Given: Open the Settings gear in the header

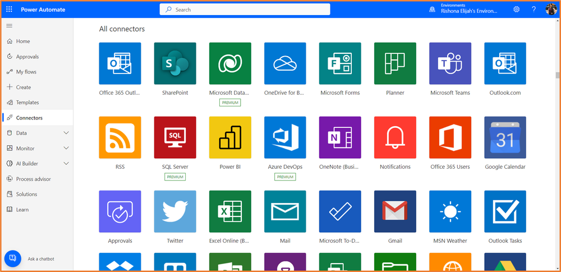Looking at the screenshot, I should point(516,10).
